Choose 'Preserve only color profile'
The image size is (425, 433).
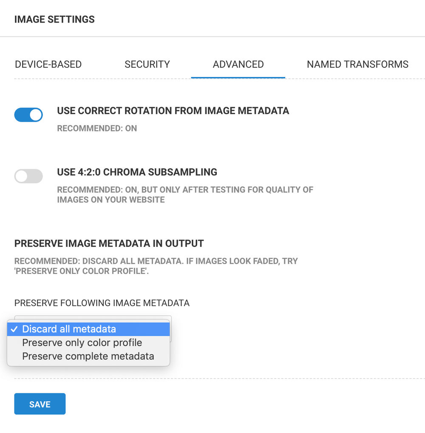tap(82, 342)
